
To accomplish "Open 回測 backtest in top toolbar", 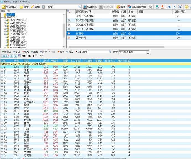I will coord(121,7).
